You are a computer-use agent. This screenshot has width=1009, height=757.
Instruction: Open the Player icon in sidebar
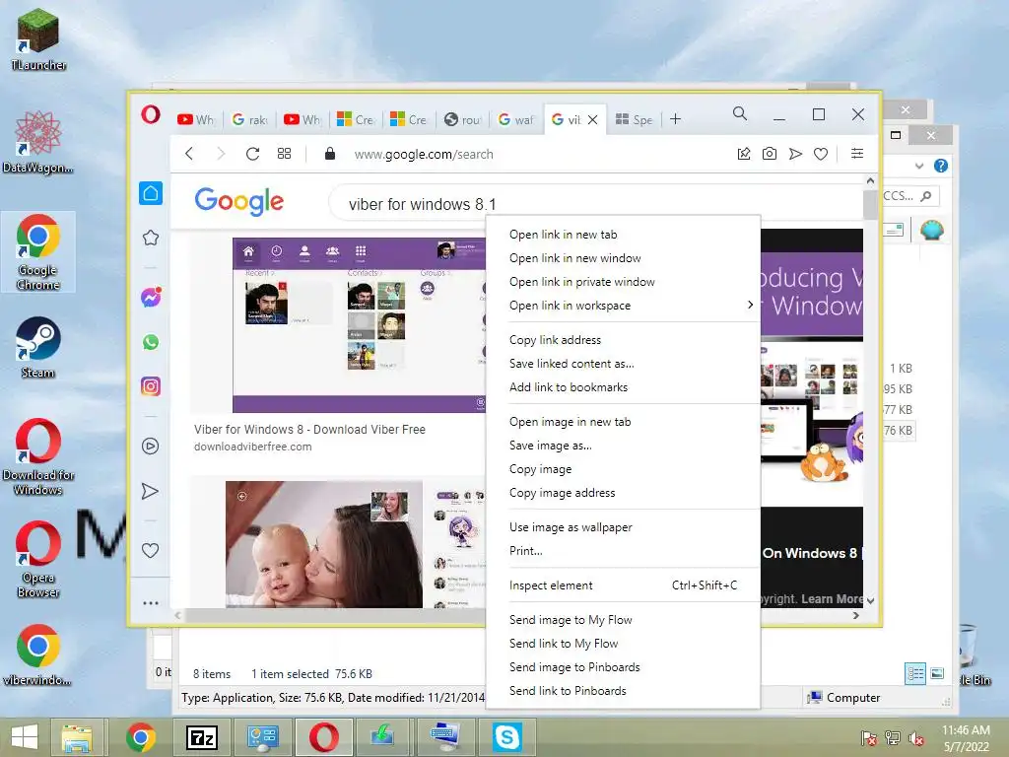coord(151,447)
